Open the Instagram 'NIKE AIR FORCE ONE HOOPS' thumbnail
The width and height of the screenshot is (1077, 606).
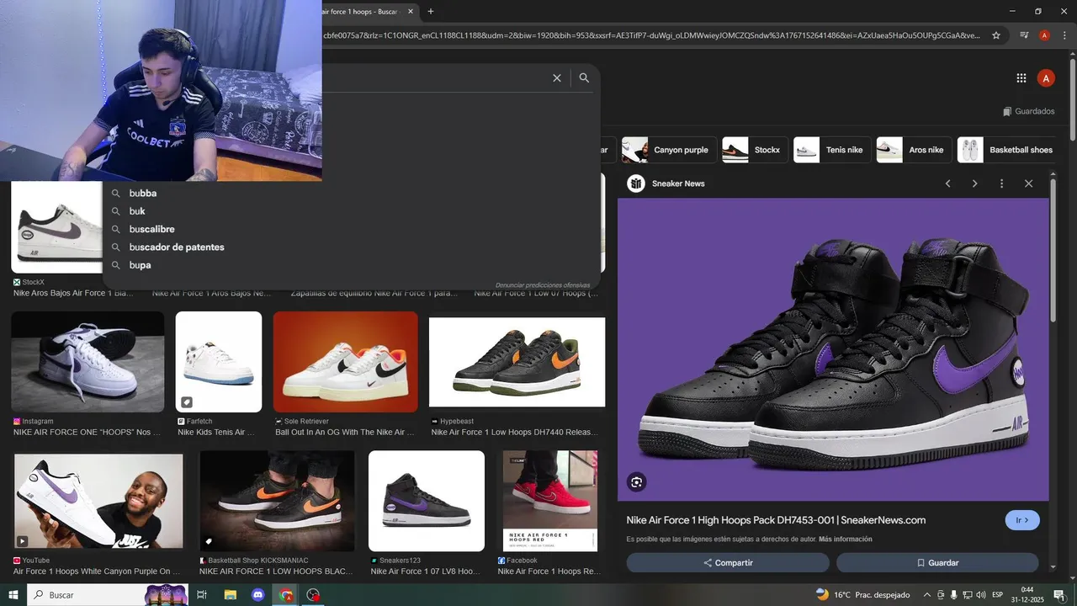click(x=88, y=362)
